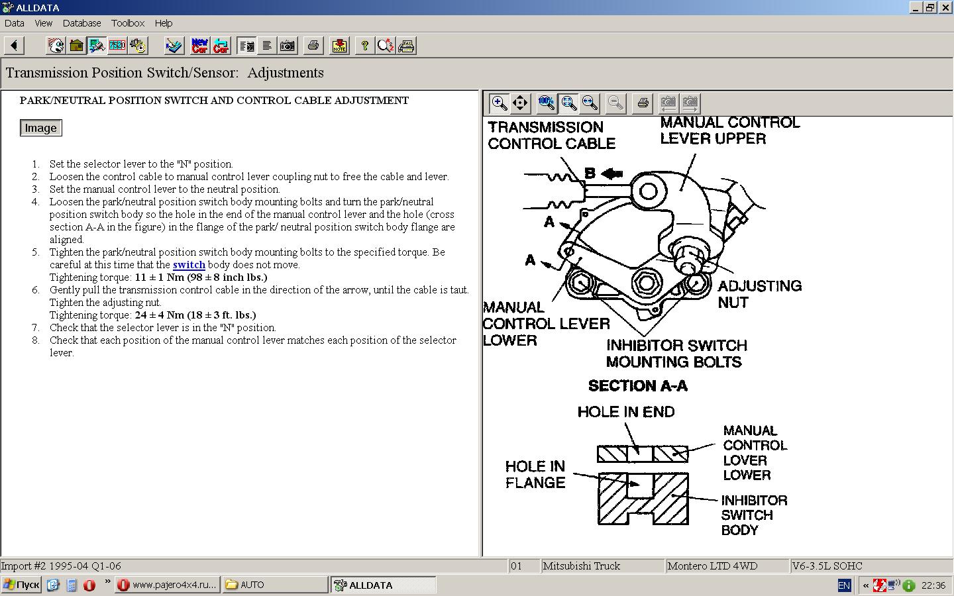
Task: Select the pan arrows tool in image toolbar
Action: [x=520, y=103]
